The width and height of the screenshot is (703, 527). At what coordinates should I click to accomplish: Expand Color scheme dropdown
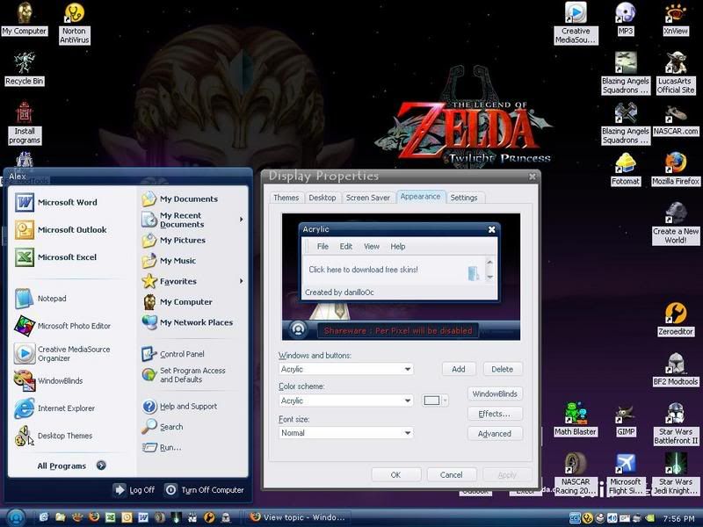(408, 401)
